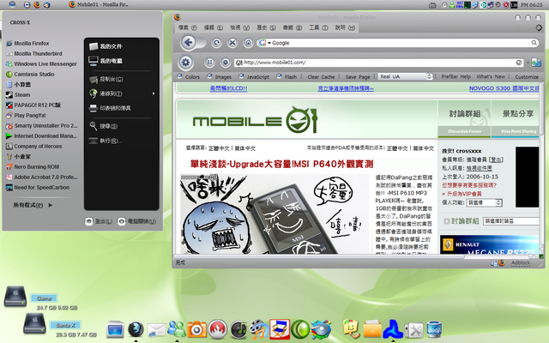This screenshot has height=343, width=549.
Task: Open the Real UA user agent dropdown
Action: point(406,76)
